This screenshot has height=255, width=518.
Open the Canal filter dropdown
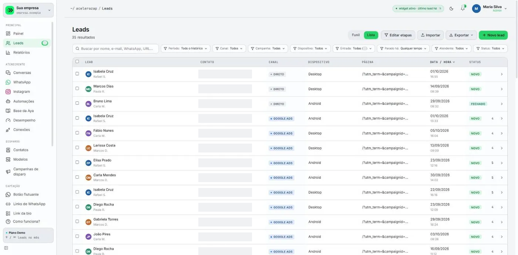pos(229,48)
